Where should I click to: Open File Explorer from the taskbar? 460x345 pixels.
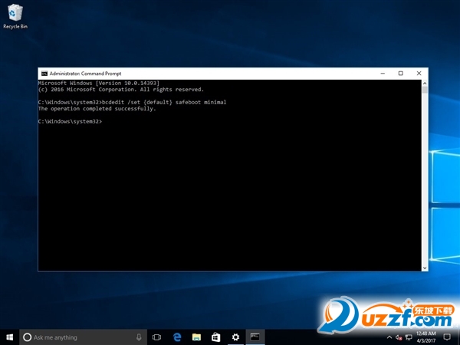point(196,337)
